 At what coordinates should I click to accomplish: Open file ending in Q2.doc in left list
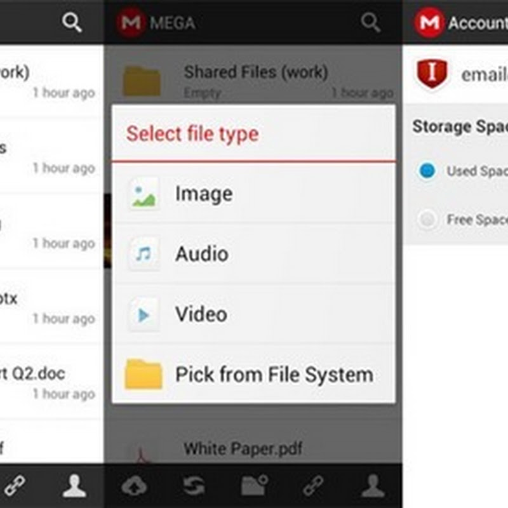click(52, 382)
